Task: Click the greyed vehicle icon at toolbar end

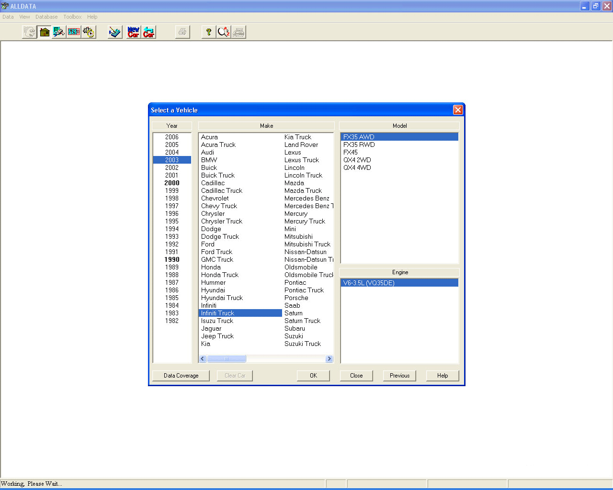Action: pos(238,32)
